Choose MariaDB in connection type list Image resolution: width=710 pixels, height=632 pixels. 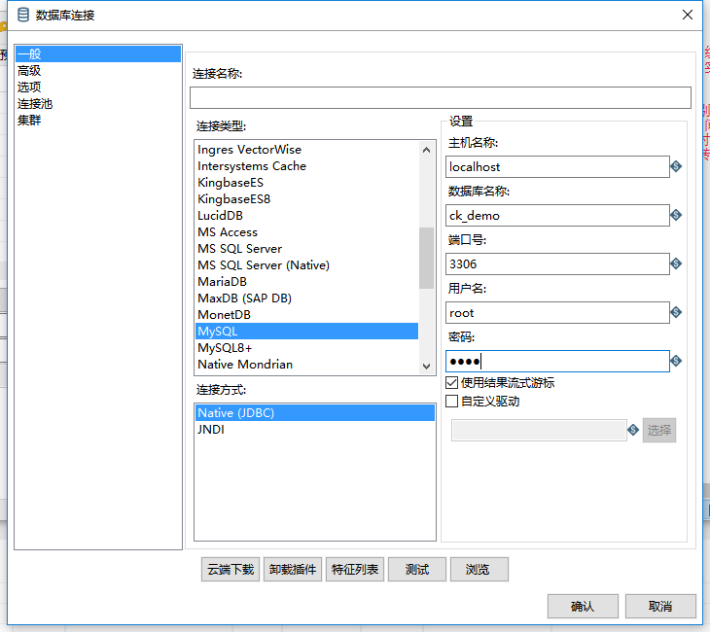pos(222,282)
